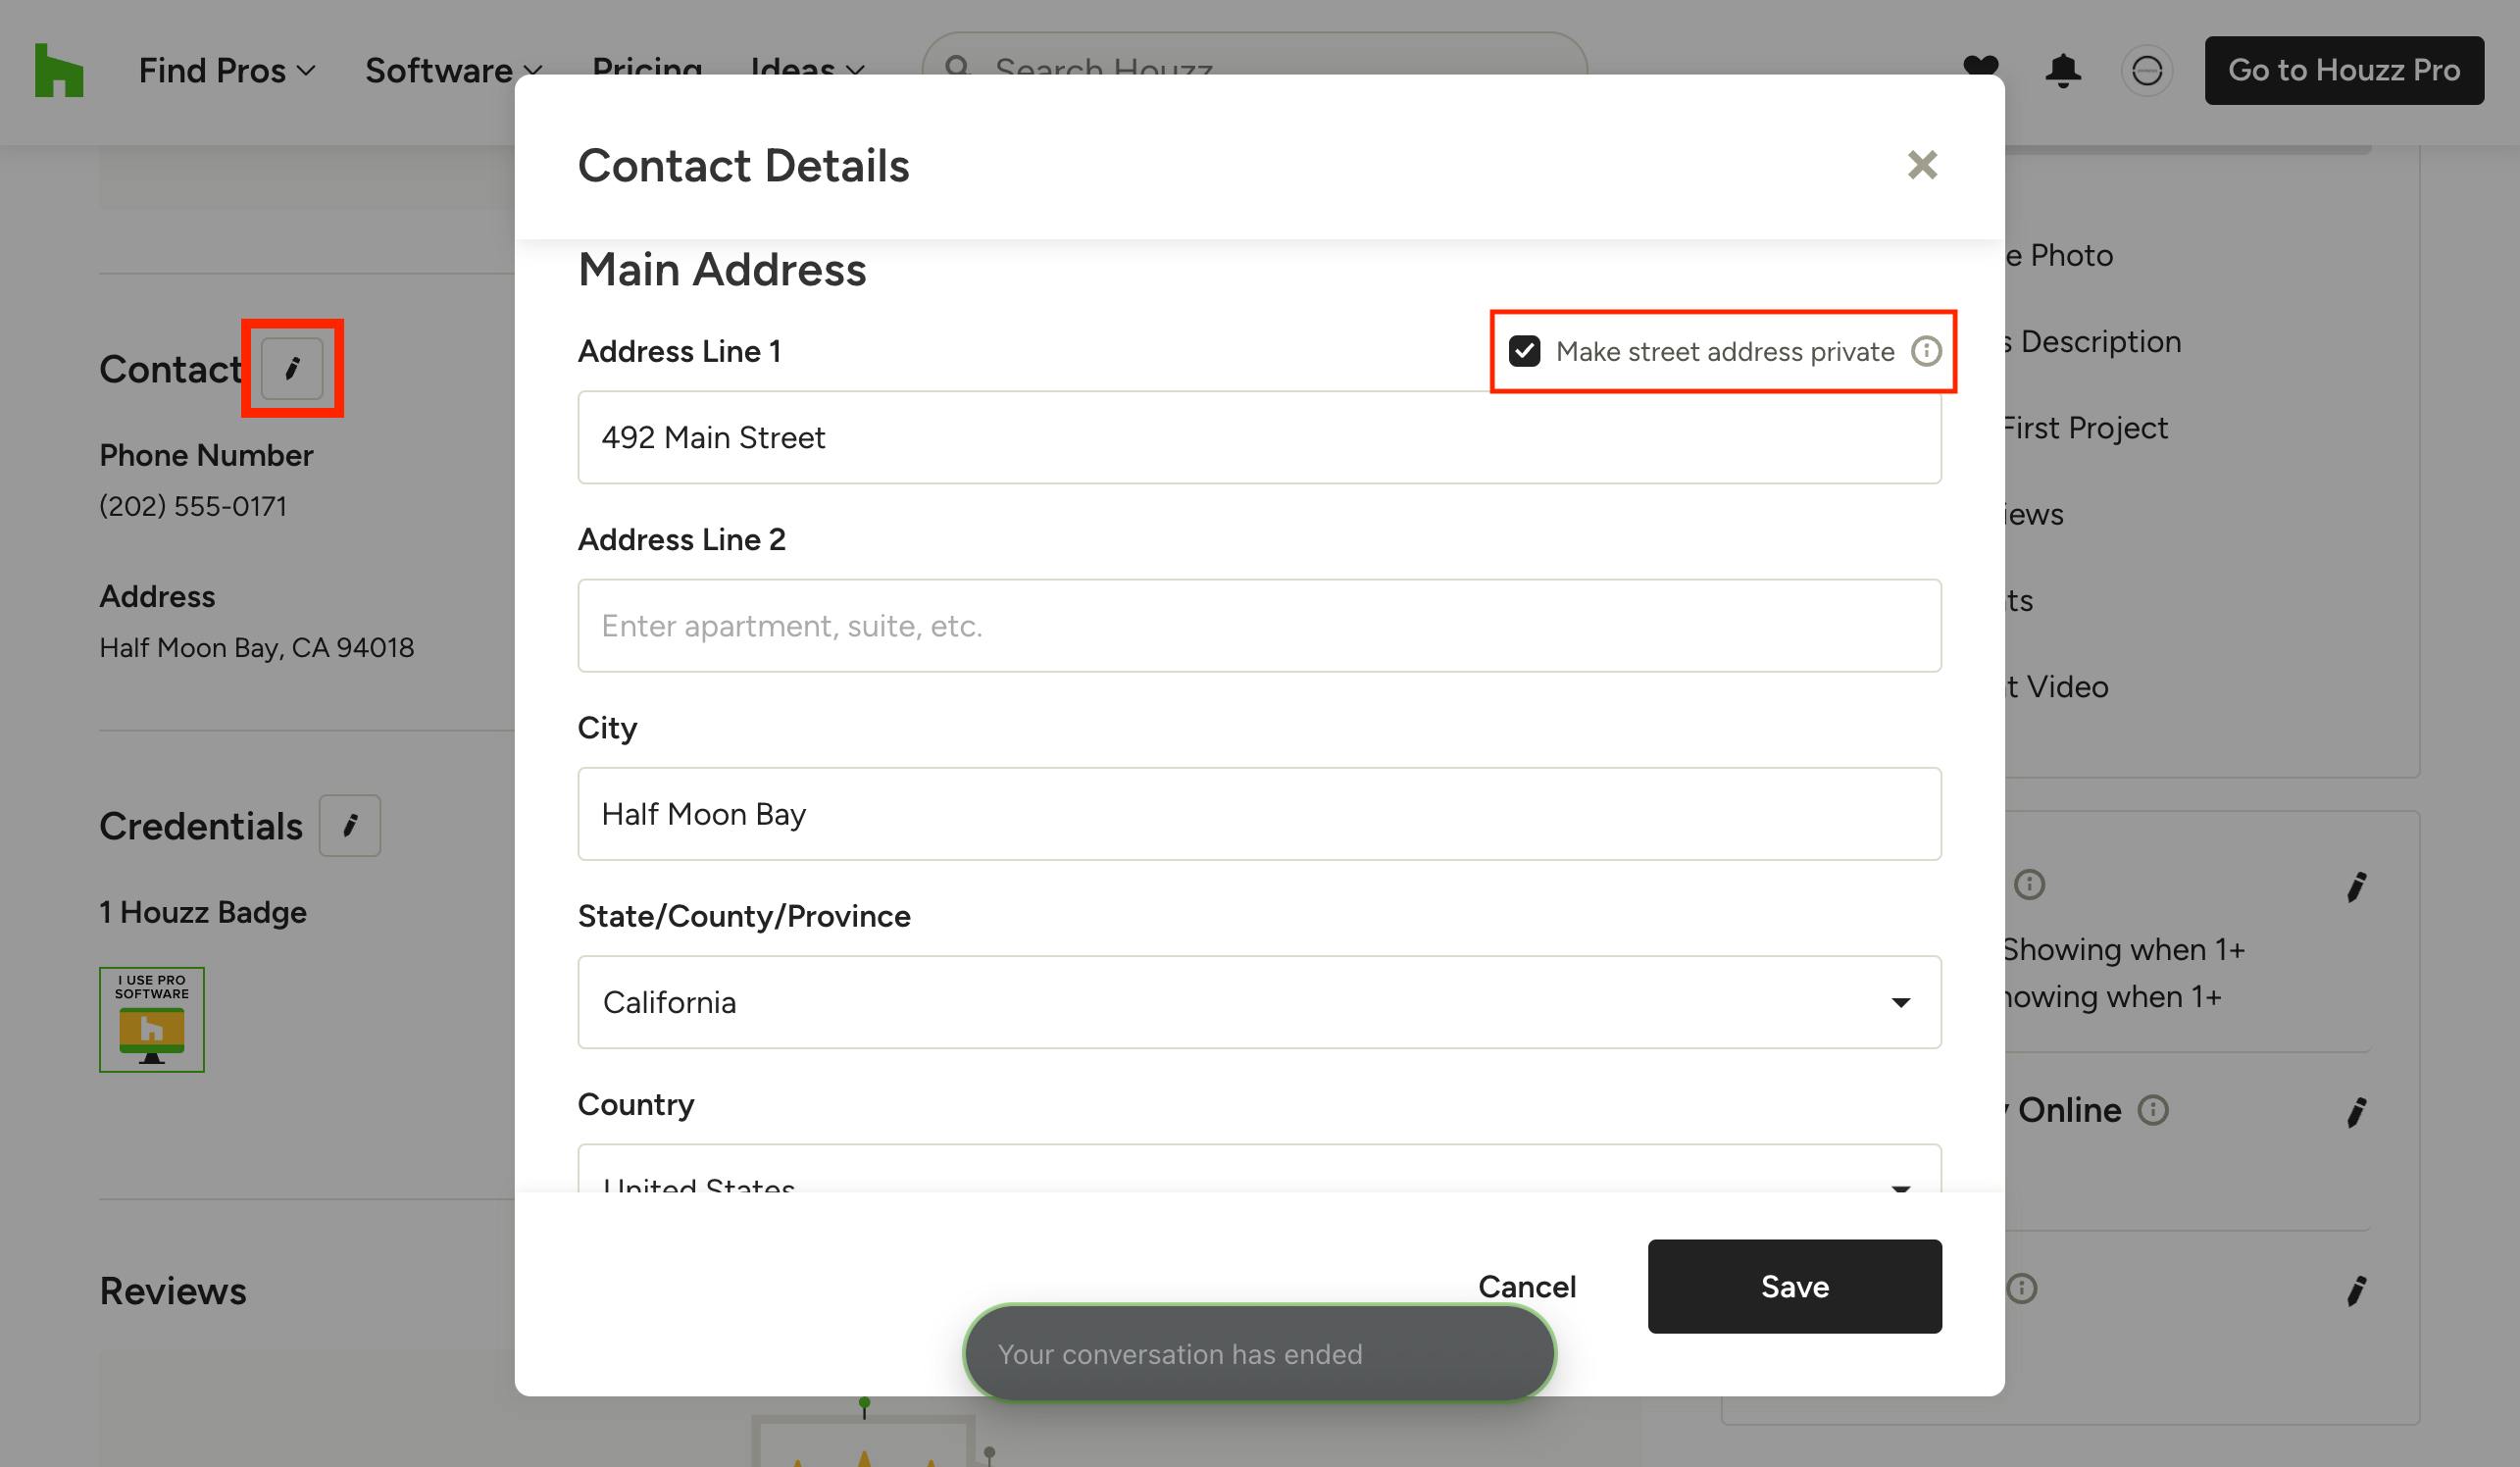Open the Country United States dropdown

[1259, 1168]
